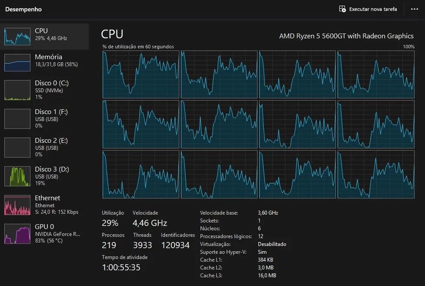Click the CPU mini graph thumbnail
The height and width of the screenshot is (286, 425).
(17, 37)
